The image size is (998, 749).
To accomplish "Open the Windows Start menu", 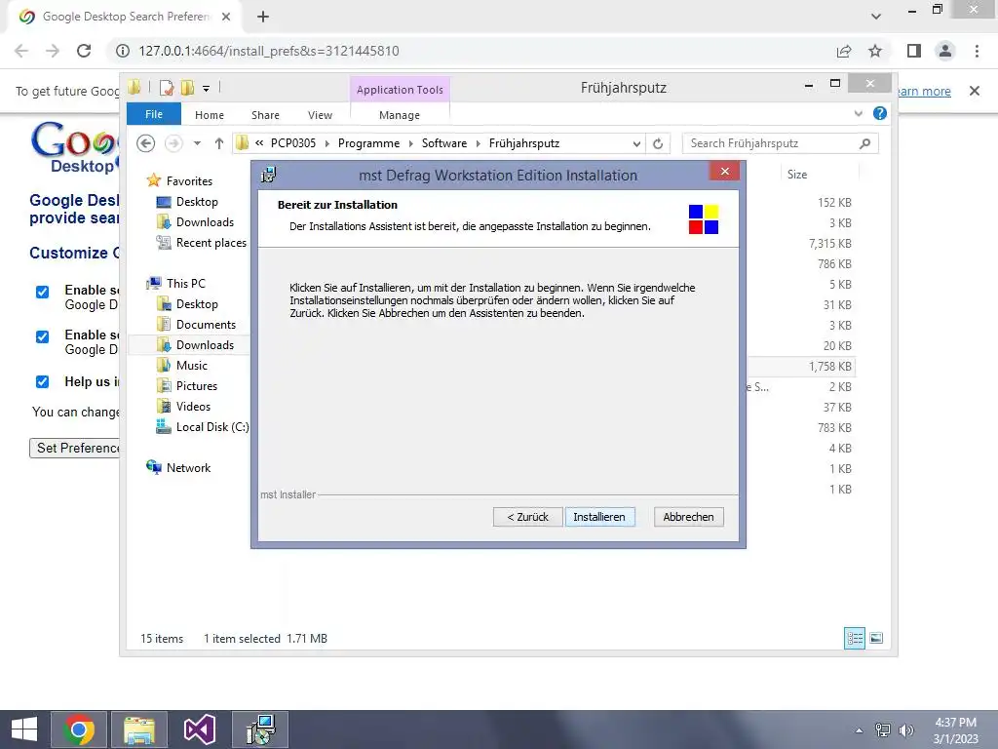I will click(x=24, y=729).
